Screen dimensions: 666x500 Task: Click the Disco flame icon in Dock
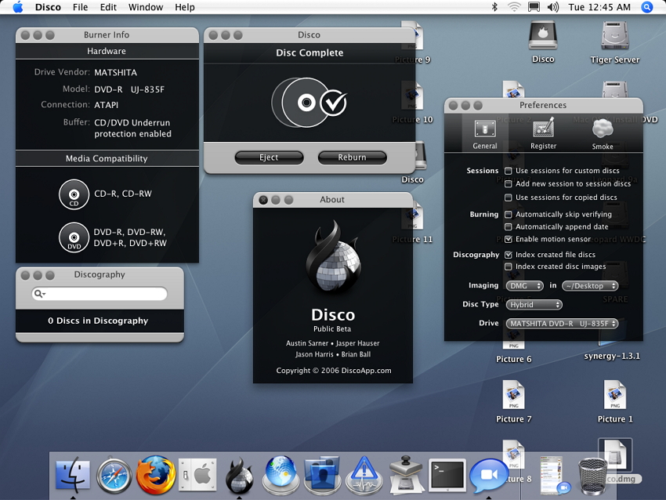pos(238,475)
